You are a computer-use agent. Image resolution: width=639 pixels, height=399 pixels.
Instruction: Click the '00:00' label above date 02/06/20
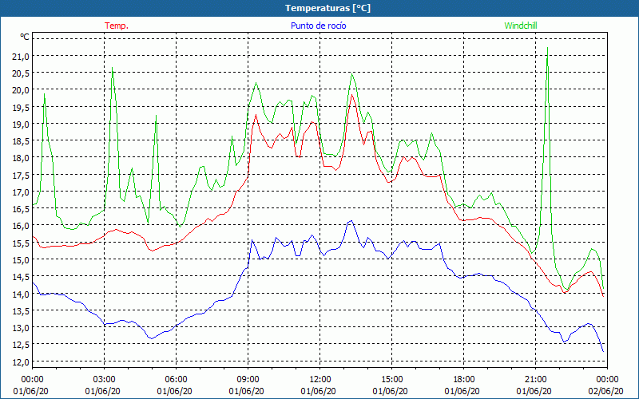pyautogui.click(x=607, y=380)
